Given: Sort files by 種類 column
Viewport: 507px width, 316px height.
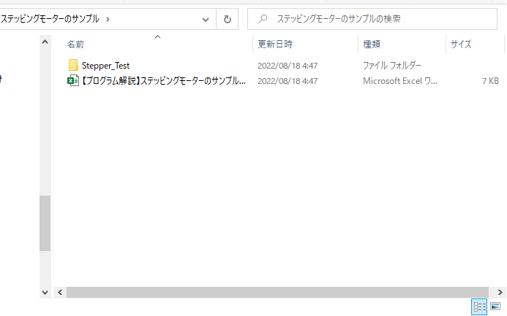Looking at the screenshot, I should point(372,45).
